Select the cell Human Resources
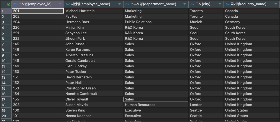Screen dimensions: 280x122 point(156,105)
